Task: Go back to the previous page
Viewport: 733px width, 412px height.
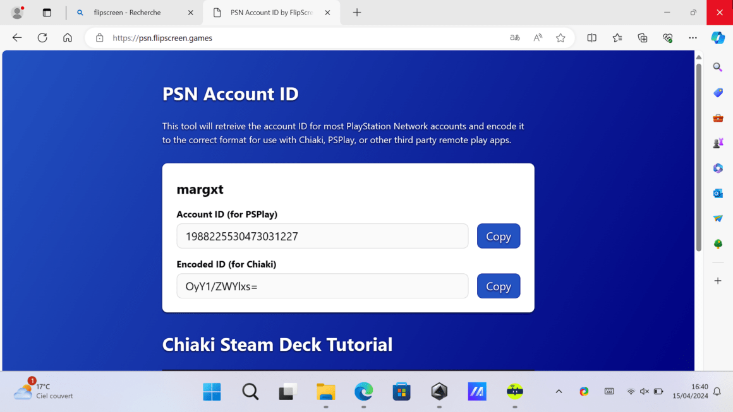Action: pos(17,38)
